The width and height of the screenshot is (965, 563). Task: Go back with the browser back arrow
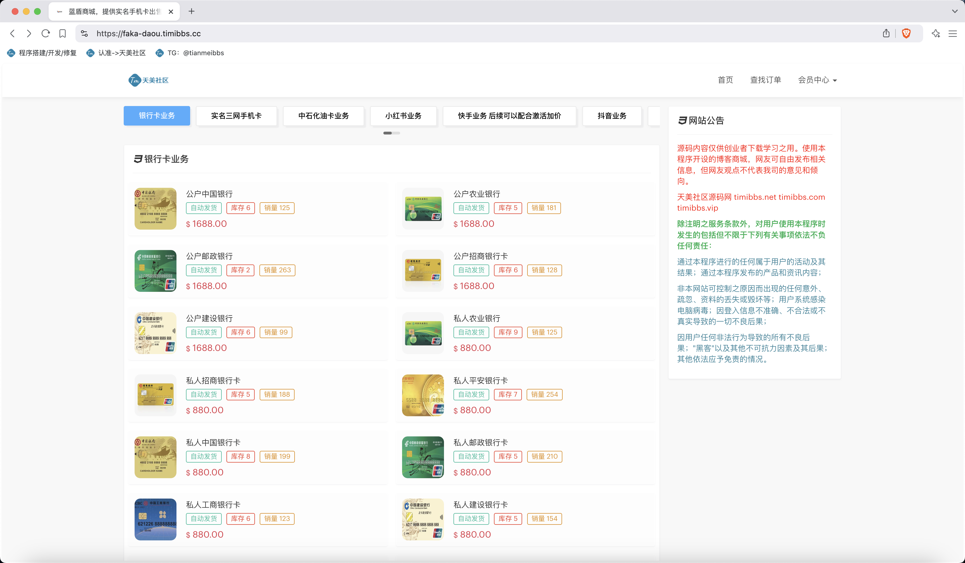(13, 34)
